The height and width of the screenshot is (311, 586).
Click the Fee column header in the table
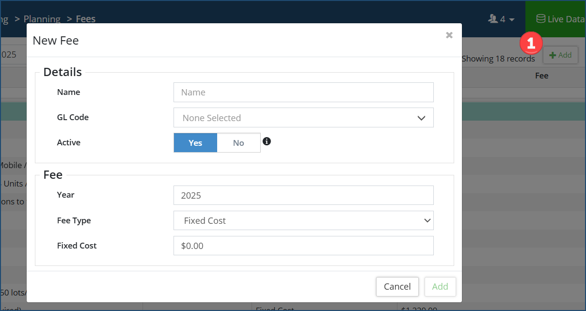pos(541,76)
